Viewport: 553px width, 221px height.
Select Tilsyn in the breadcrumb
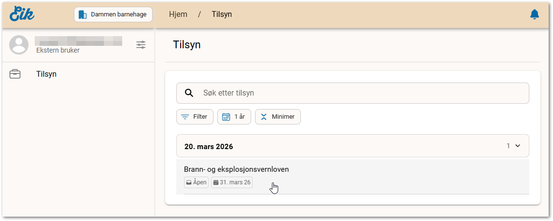point(222,14)
